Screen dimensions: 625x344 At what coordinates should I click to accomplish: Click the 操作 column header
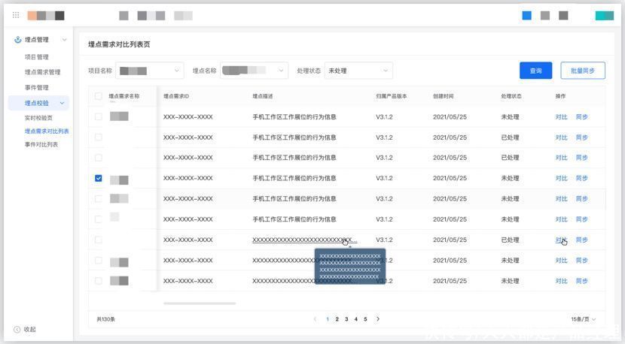[560, 96]
